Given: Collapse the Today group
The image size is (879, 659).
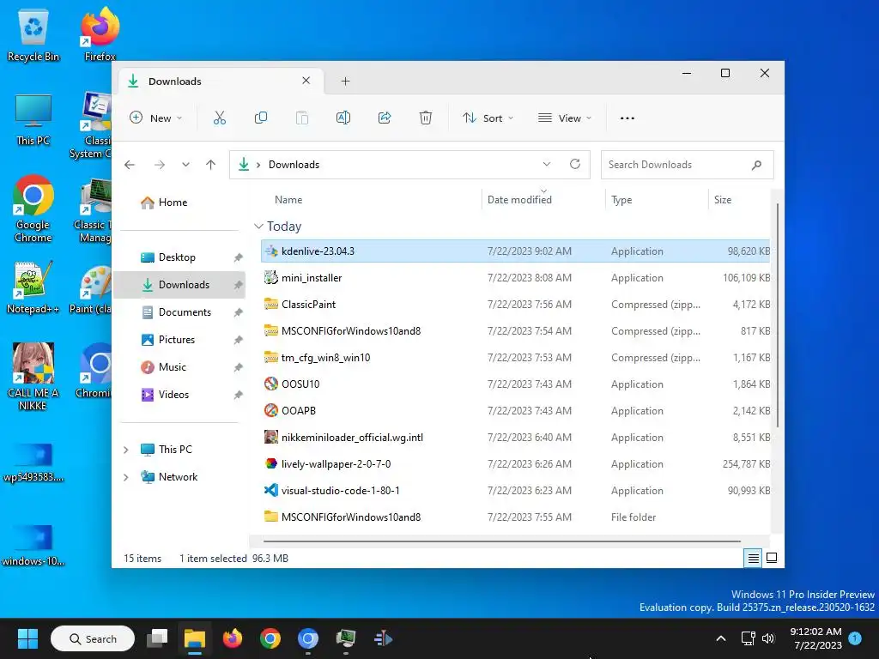Looking at the screenshot, I should (x=258, y=227).
